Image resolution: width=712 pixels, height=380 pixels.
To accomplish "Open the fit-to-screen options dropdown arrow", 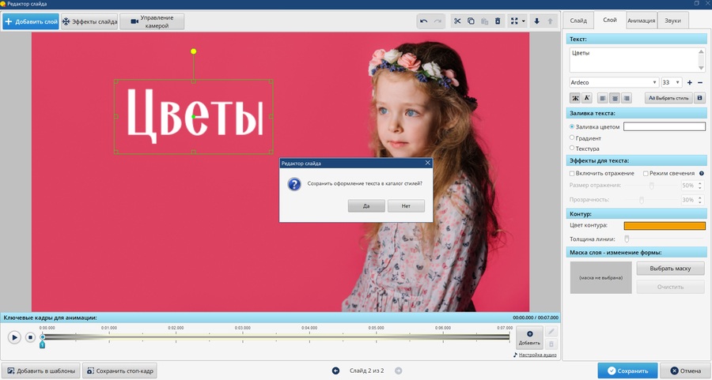I will pyautogui.click(x=524, y=21).
